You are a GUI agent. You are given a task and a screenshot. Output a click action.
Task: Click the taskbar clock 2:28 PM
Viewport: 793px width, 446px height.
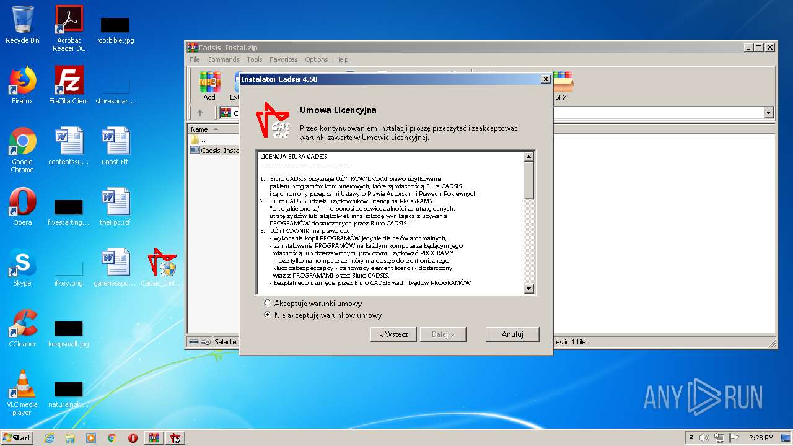[761, 438]
